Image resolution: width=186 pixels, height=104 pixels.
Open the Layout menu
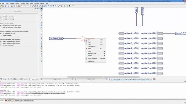[42, 3]
